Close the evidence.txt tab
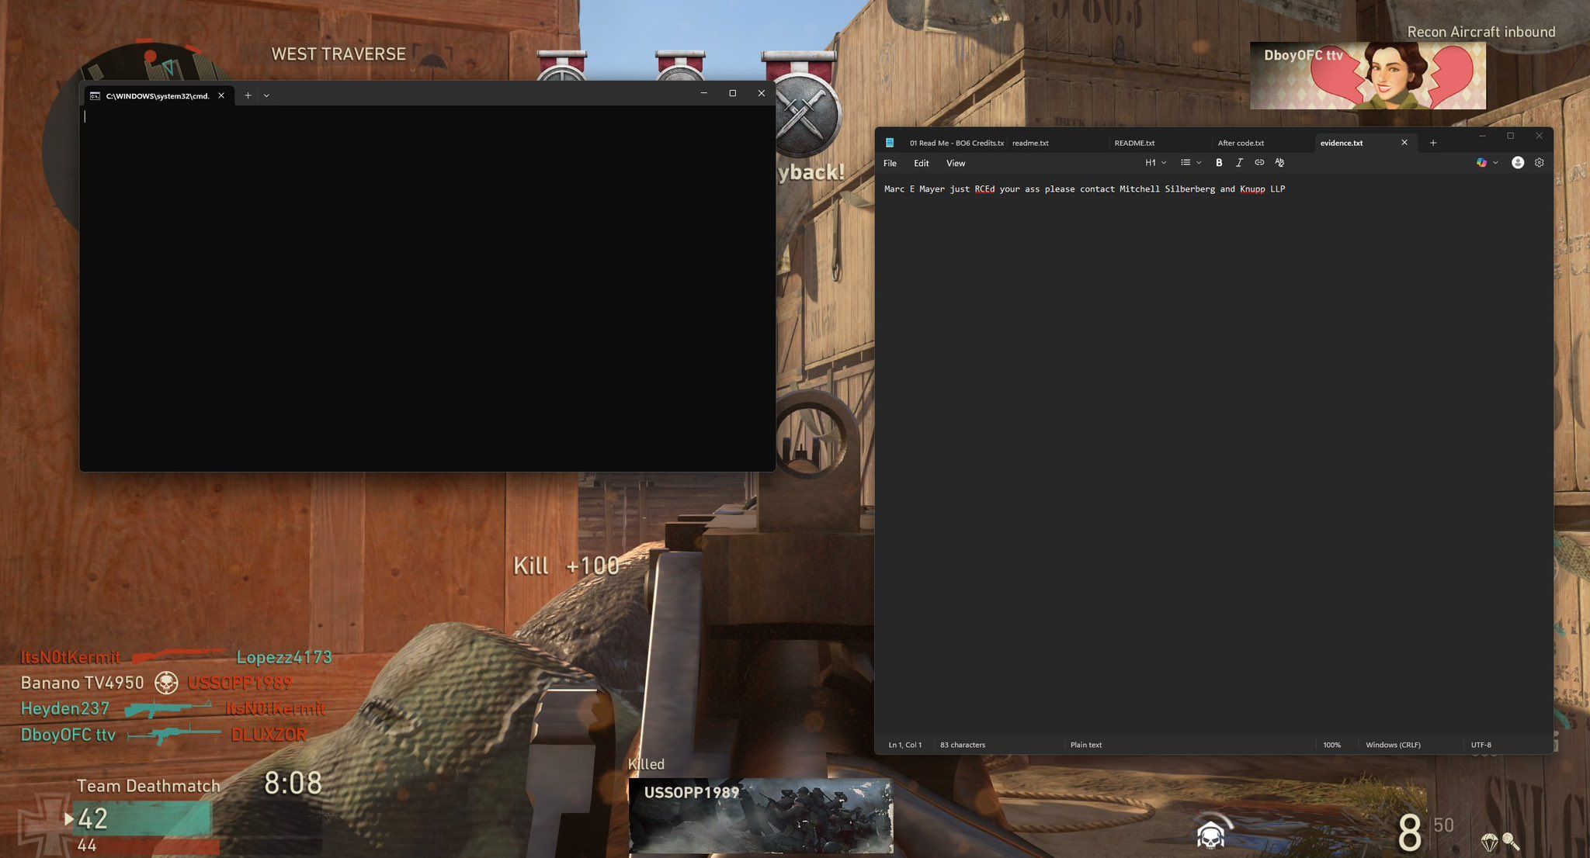Screen dimensions: 1590x858 [x=1404, y=143]
